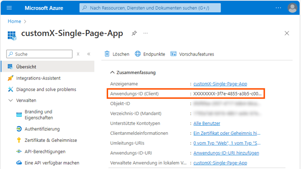Open Endpunkte globe icon

[x=138, y=54]
